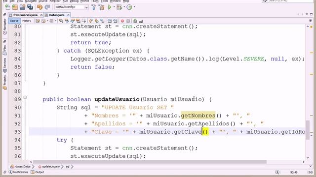Screen dimensions: 316x177
Task: Close the Datos.java tab
Action: point(68,15)
